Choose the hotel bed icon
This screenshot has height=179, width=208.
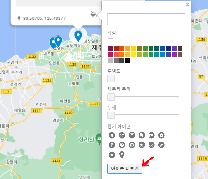(151, 135)
